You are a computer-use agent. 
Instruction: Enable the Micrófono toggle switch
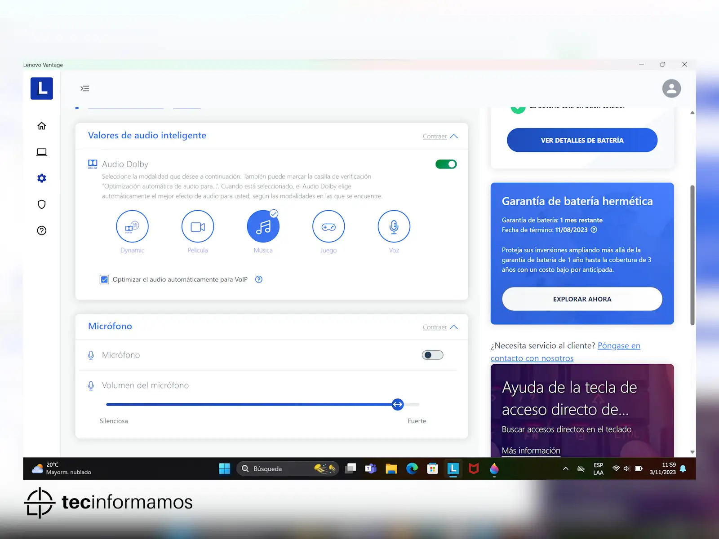[432, 355]
